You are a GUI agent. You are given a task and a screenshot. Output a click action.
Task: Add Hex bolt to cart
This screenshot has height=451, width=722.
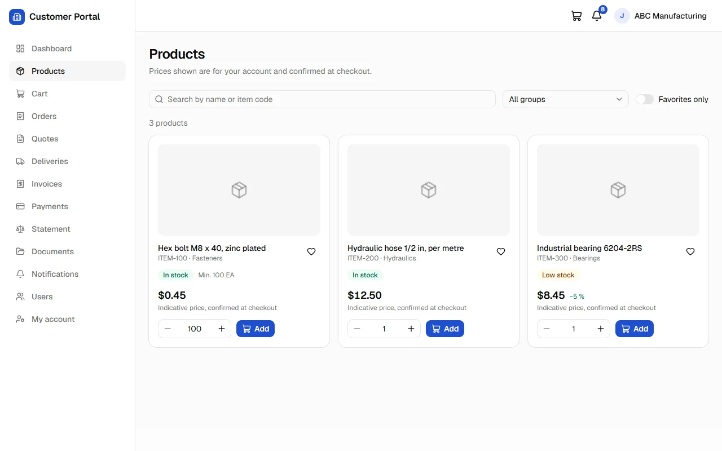256,329
